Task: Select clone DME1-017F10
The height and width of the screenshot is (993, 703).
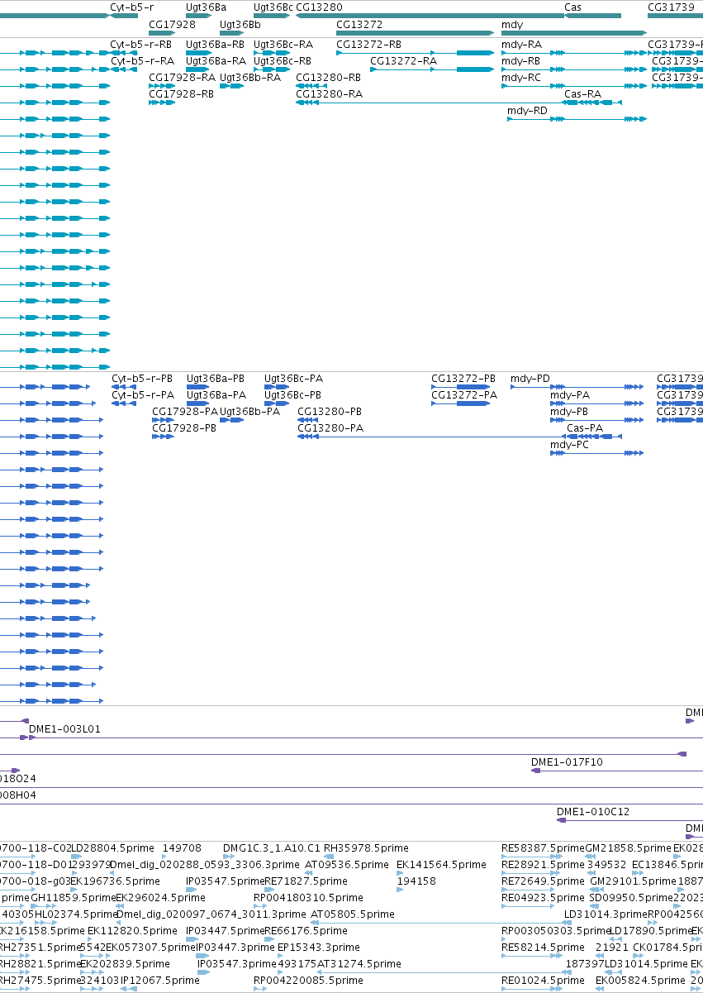Action: [567, 762]
